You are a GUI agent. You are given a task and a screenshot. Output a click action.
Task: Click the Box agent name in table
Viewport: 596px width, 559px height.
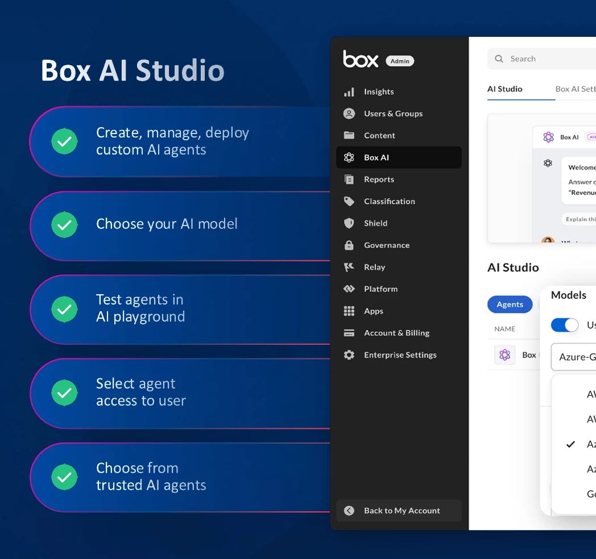(x=529, y=355)
